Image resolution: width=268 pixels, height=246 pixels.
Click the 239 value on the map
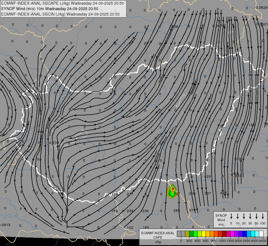pyautogui.click(x=130, y=211)
